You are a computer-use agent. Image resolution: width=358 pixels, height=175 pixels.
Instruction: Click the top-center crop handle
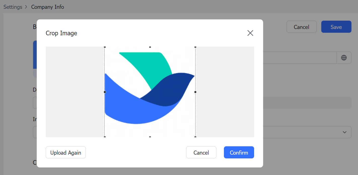[x=150, y=47]
